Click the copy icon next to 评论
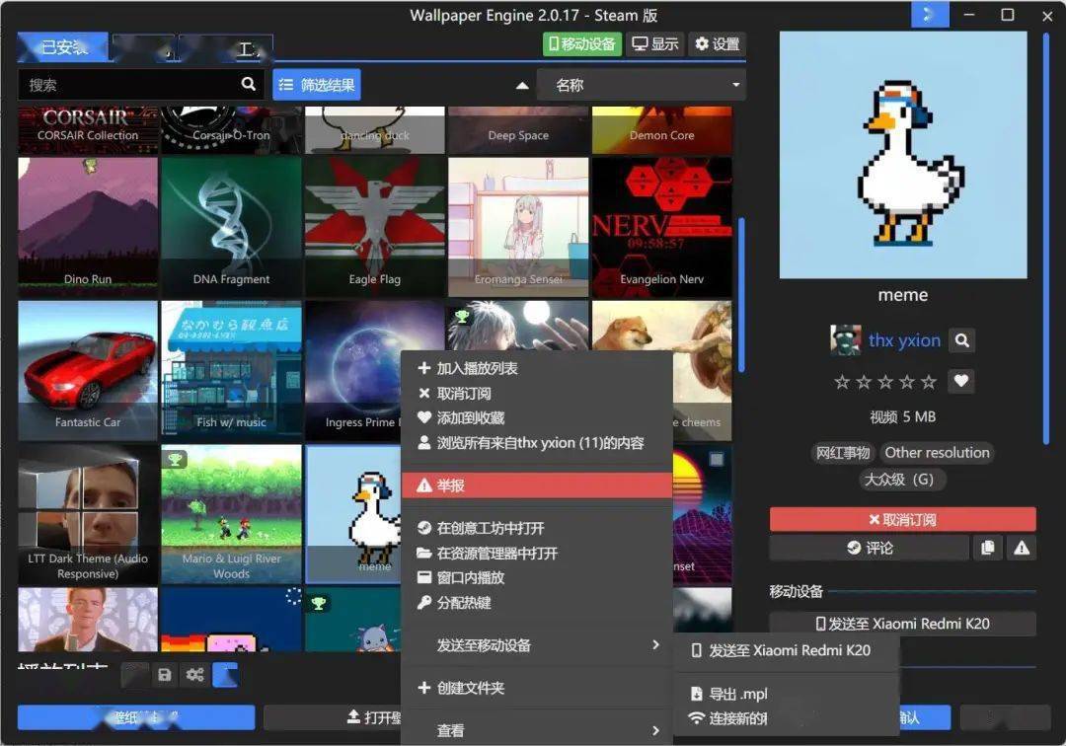Image resolution: width=1066 pixels, height=746 pixels. pos(986,548)
